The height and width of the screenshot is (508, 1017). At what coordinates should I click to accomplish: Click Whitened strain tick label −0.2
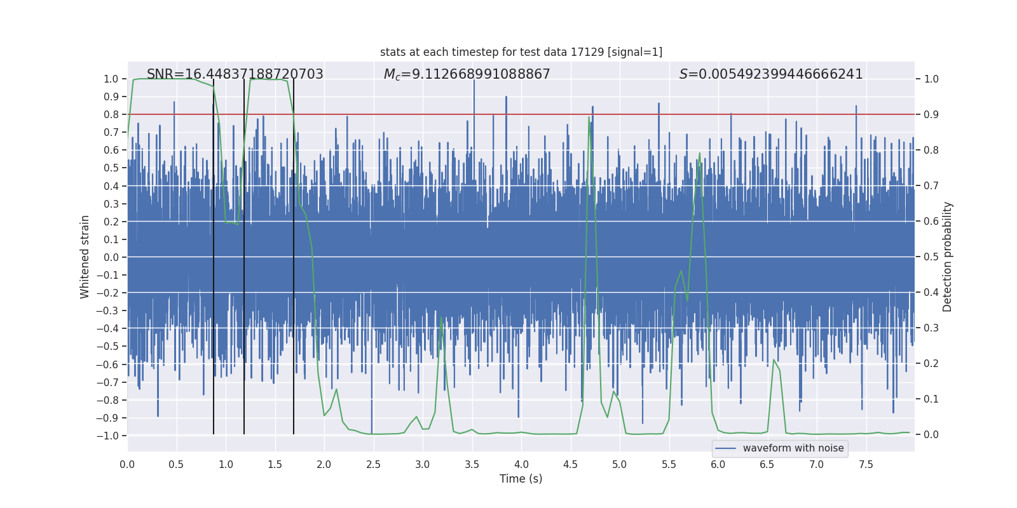pyautogui.click(x=107, y=293)
